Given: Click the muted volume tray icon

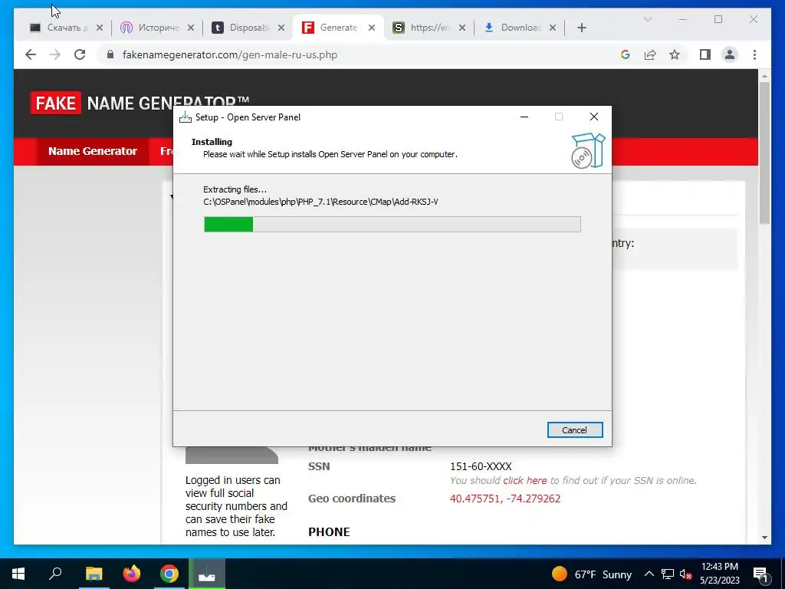Looking at the screenshot, I should [685, 574].
